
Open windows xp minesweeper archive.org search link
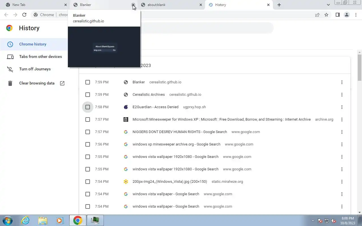pos(176,144)
